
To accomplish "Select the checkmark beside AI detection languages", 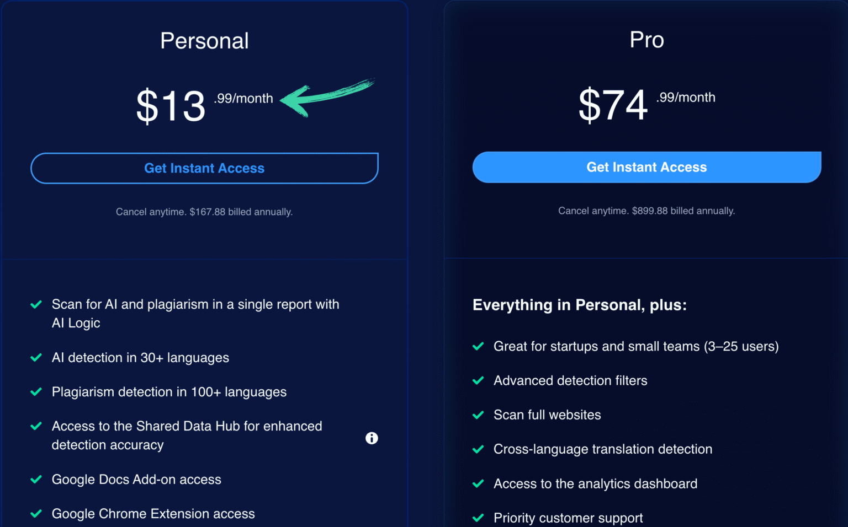I will [36, 357].
